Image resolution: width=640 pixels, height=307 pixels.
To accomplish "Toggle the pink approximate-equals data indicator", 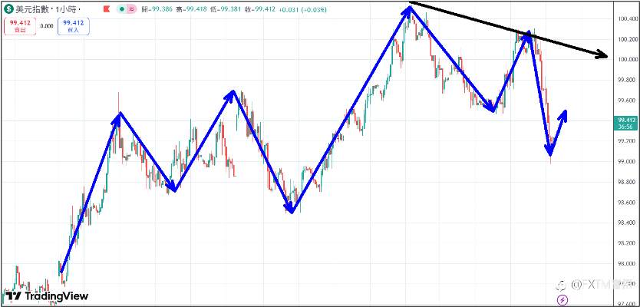I will tap(132, 9).
